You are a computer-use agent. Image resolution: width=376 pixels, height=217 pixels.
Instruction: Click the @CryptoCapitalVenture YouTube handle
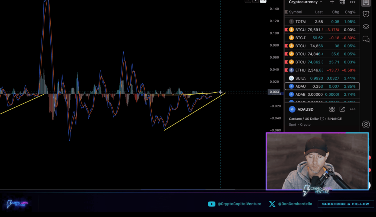(239, 204)
